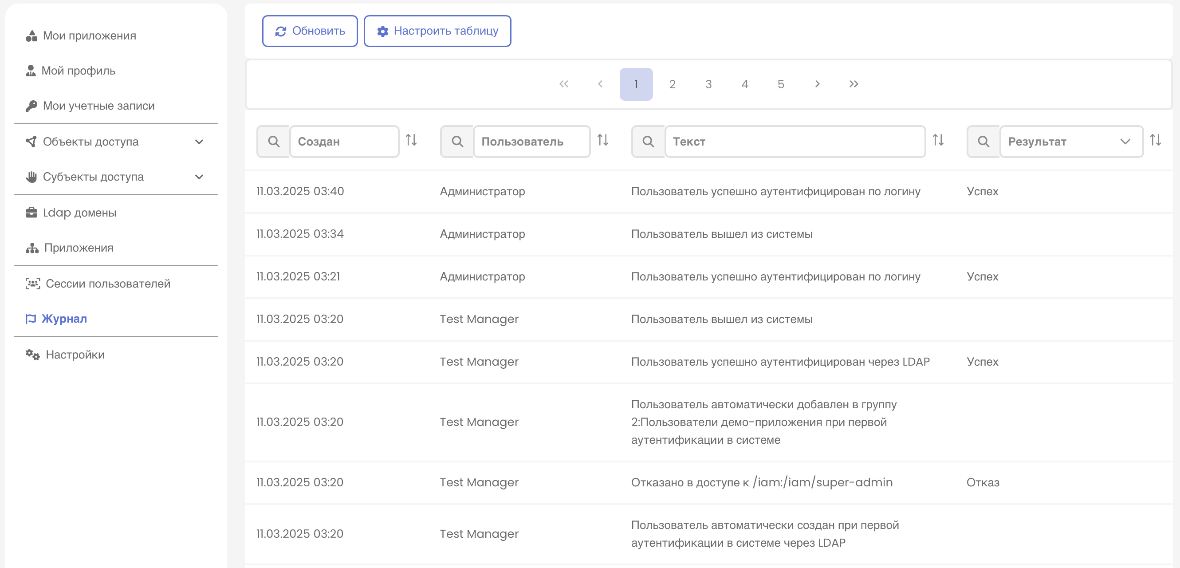The image size is (1180, 568).
Task: Expand Субъекты доступа chevron
Action: coord(199,177)
